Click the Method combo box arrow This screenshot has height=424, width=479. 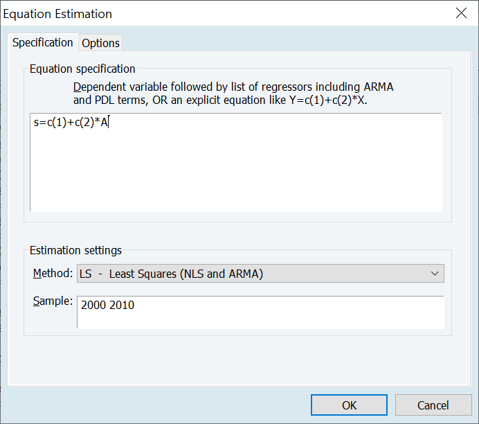coord(435,274)
